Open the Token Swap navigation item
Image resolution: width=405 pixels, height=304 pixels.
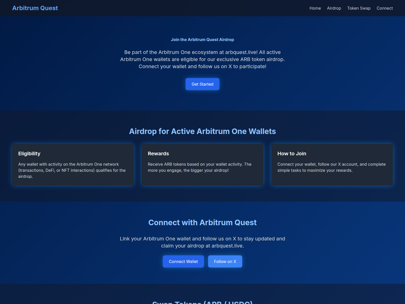coord(358,8)
